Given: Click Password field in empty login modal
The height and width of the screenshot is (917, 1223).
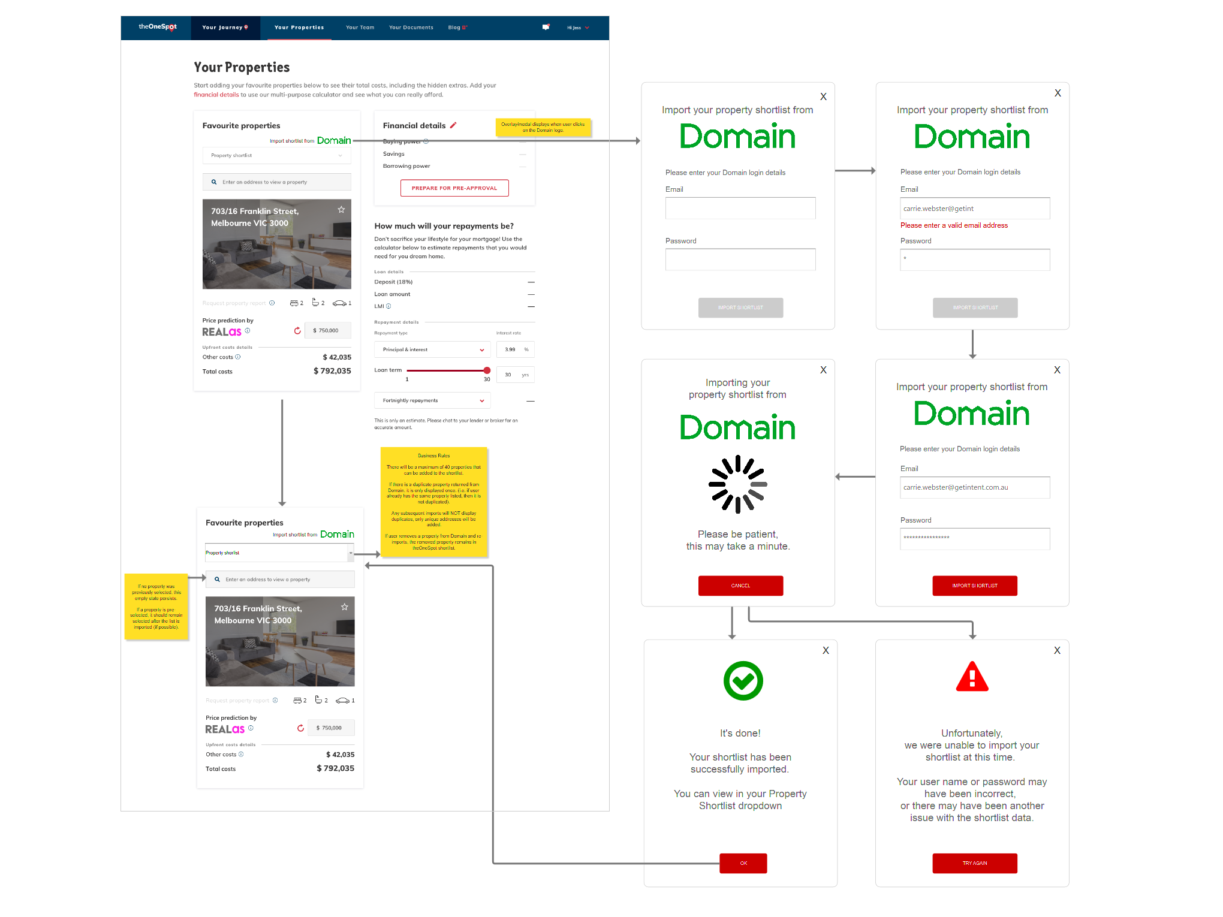Looking at the screenshot, I should [x=740, y=260].
